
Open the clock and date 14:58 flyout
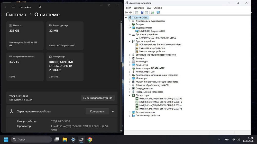click(248, 139)
